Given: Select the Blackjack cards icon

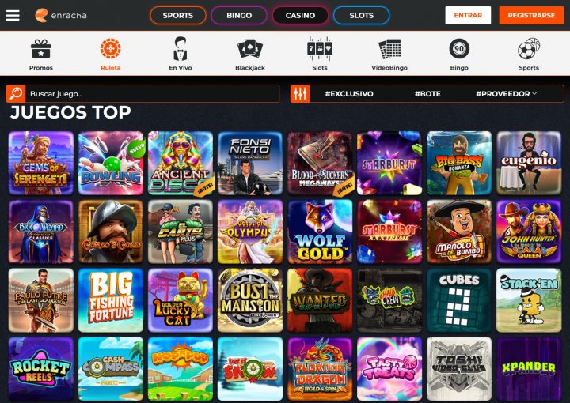Looking at the screenshot, I should point(250,49).
